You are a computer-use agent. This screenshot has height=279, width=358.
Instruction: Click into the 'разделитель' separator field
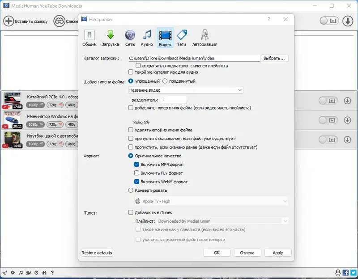(174, 100)
